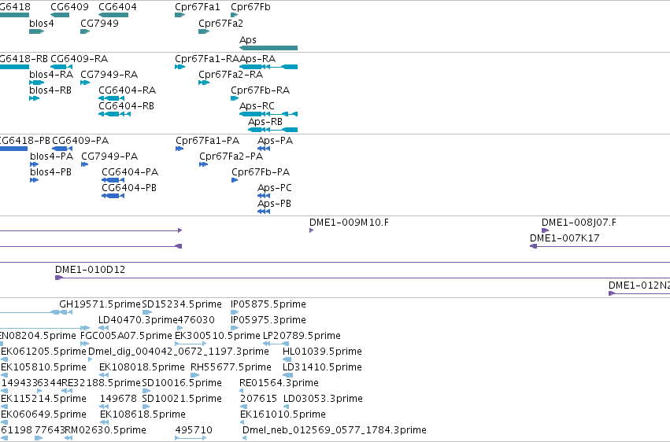The width and height of the screenshot is (670, 442).
Task: Select the Aps gene bar
Action: point(268,48)
